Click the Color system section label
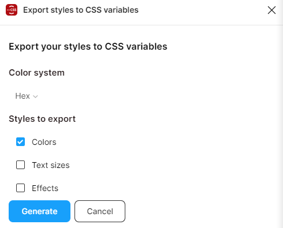The image size is (283, 228). 36,73
